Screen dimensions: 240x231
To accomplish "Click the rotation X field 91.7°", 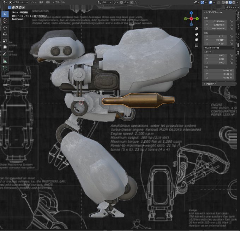I will click(x=215, y=36).
